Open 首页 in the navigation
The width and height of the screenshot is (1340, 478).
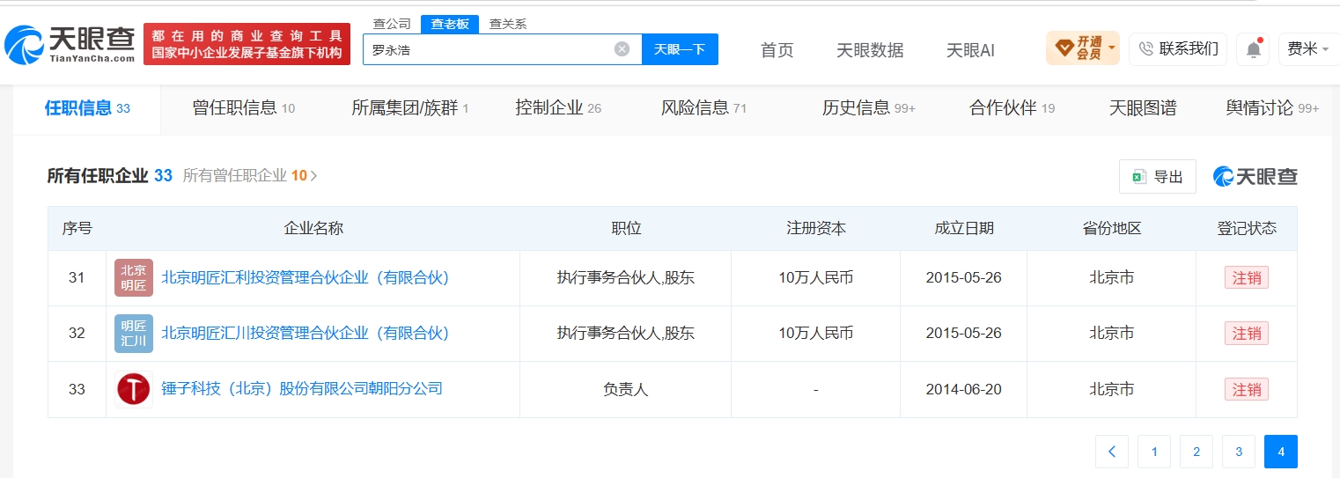(x=777, y=50)
